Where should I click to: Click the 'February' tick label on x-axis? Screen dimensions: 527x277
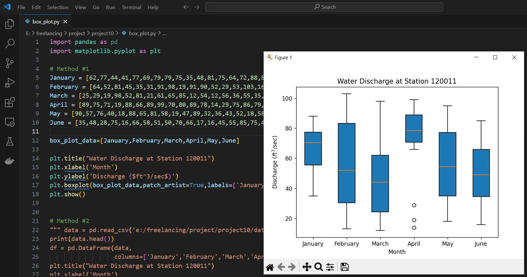[347, 244]
